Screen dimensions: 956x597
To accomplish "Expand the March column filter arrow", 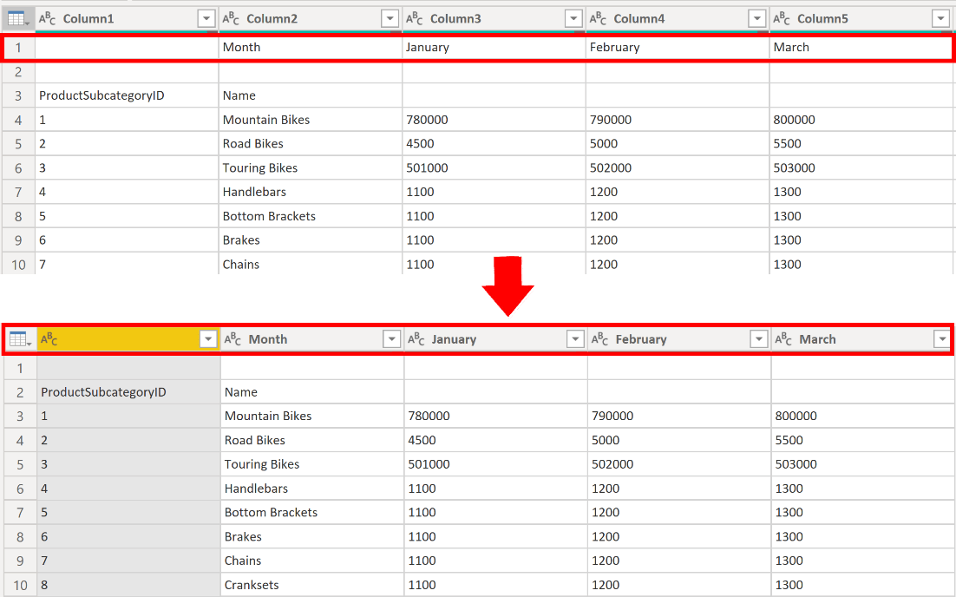I will click(941, 339).
